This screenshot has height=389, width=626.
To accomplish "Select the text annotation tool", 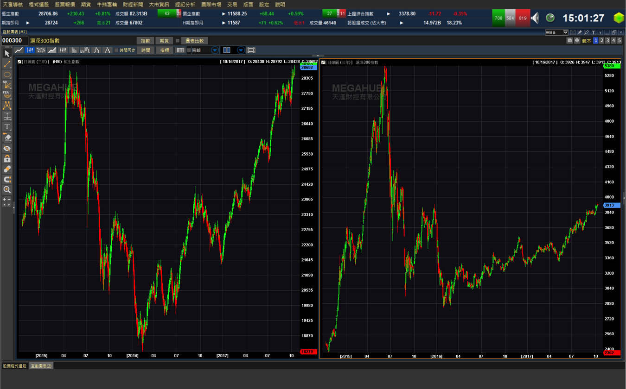I will click(x=7, y=126).
